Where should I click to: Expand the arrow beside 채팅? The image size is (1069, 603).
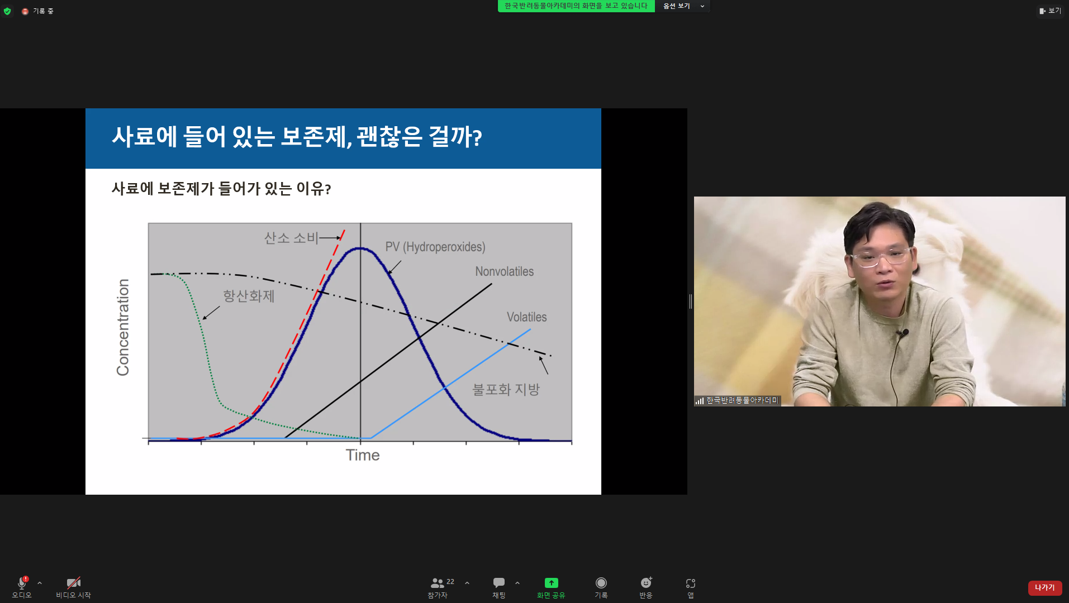tap(517, 583)
